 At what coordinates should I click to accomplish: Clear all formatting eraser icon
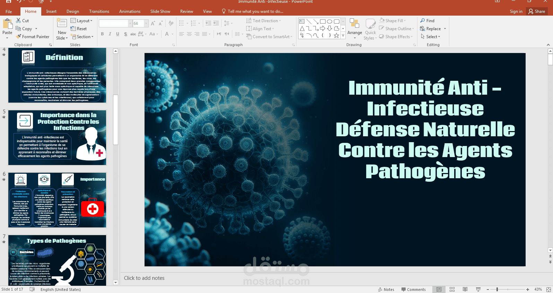pos(171,24)
